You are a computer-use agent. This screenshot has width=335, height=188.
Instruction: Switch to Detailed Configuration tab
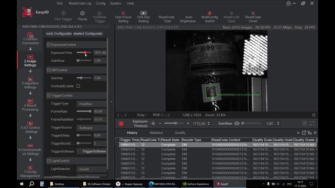click(x=88, y=33)
